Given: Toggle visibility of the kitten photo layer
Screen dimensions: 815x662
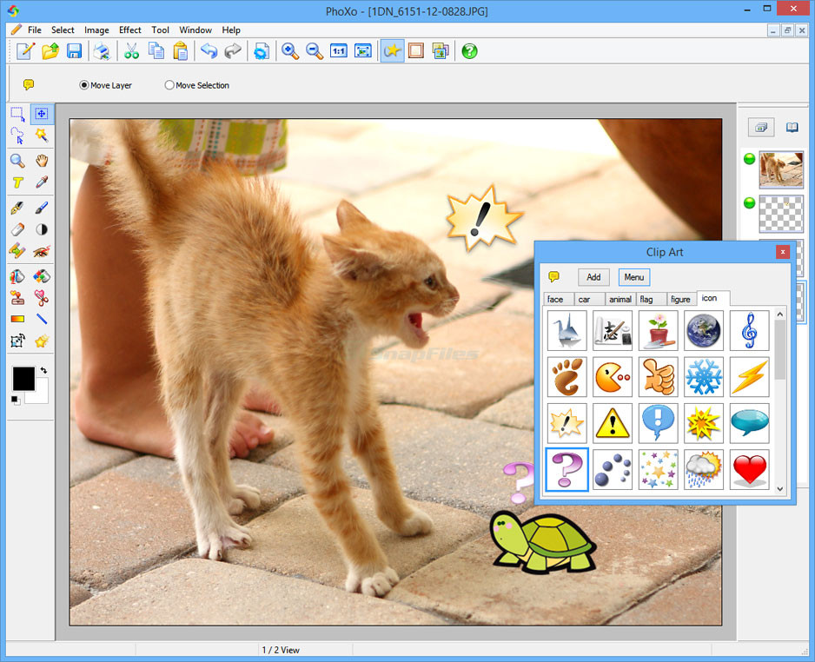Looking at the screenshot, I should click(x=749, y=159).
